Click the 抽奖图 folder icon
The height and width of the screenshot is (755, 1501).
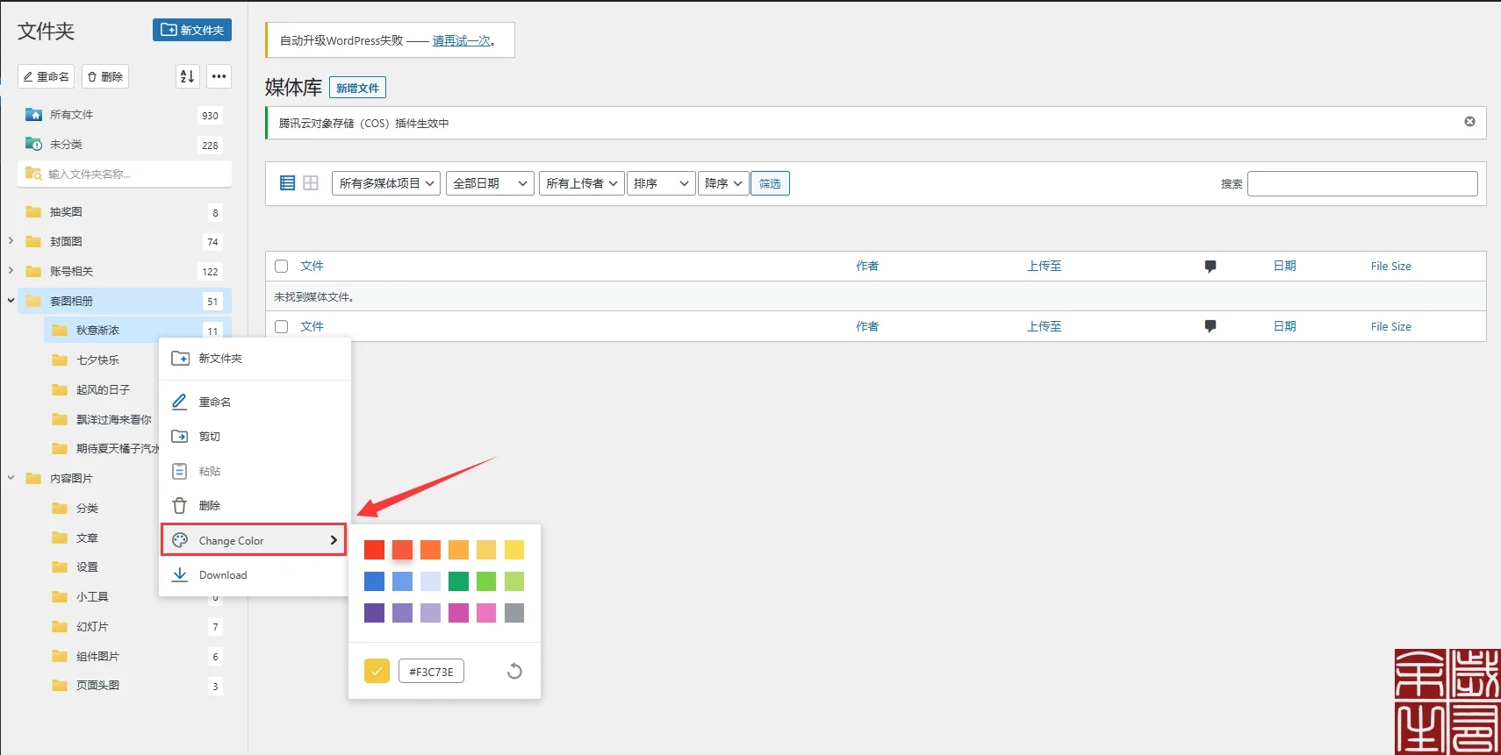point(33,212)
